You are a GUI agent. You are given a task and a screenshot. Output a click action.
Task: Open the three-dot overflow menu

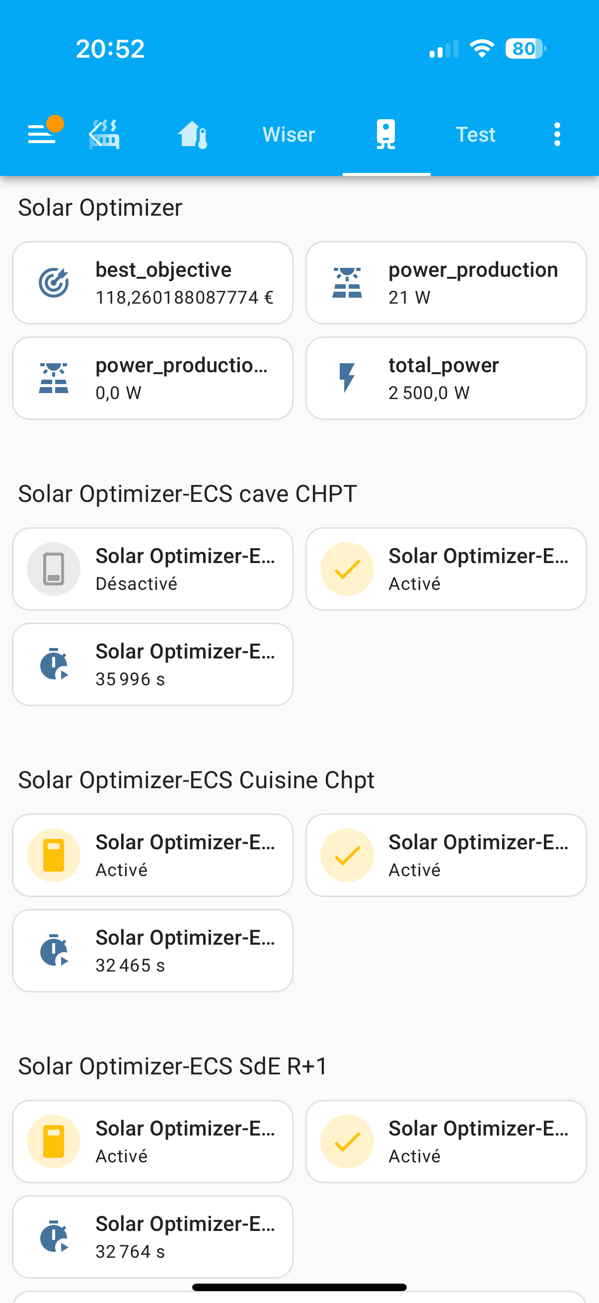[x=557, y=135]
